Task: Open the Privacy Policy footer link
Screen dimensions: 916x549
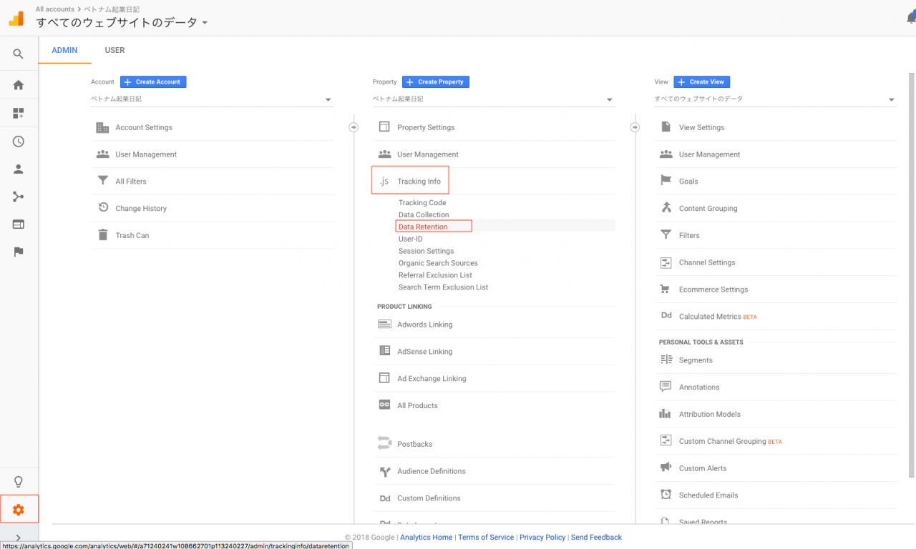Action: point(542,538)
